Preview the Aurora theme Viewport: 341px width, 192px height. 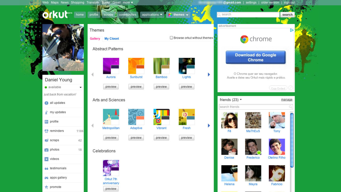[111, 87]
